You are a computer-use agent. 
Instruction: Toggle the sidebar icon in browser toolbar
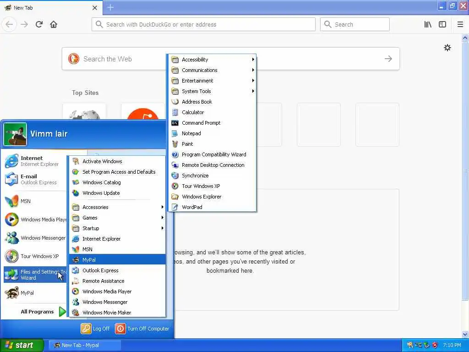(442, 24)
